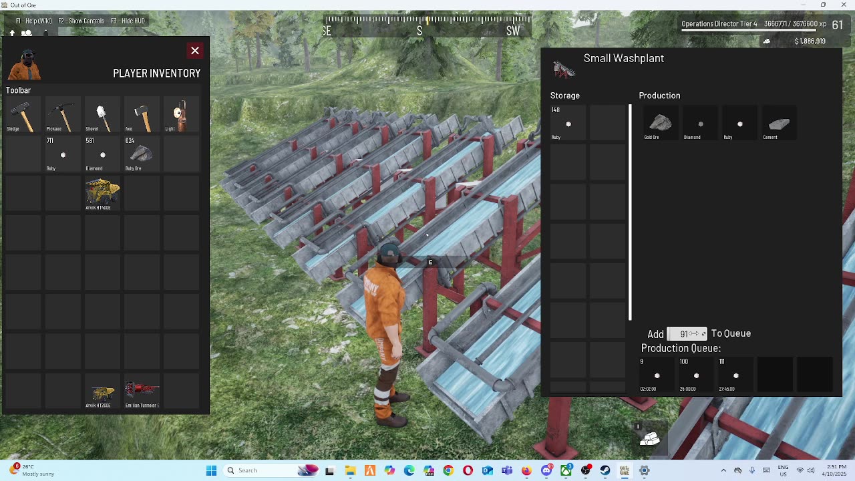Open the weather widget on taskbar
The width and height of the screenshot is (855, 481).
33,470
